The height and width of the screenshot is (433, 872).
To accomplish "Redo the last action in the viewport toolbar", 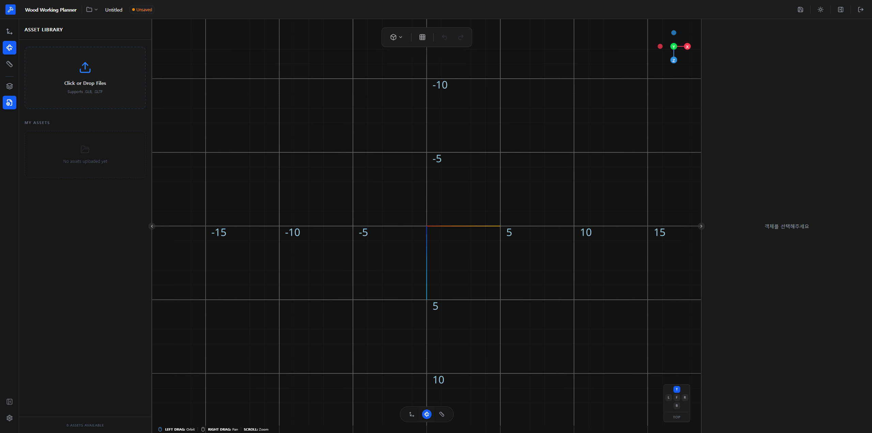I will 461,37.
